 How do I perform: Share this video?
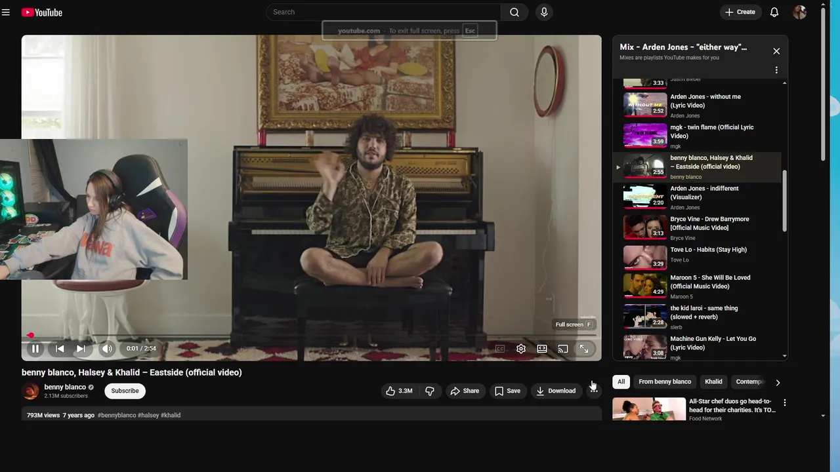(465, 391)
